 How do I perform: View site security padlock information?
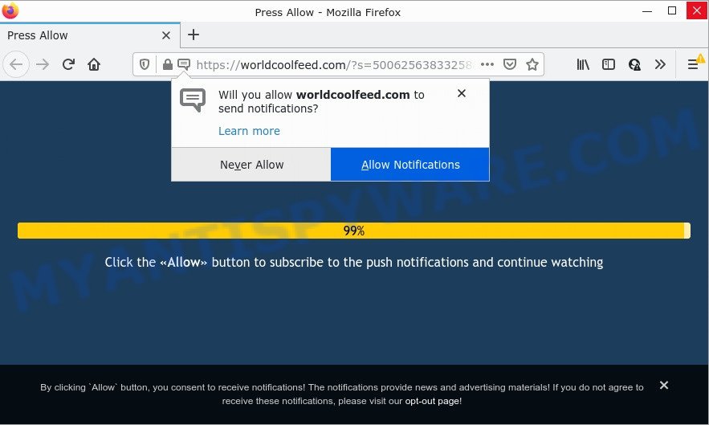(x=167, y=65)
